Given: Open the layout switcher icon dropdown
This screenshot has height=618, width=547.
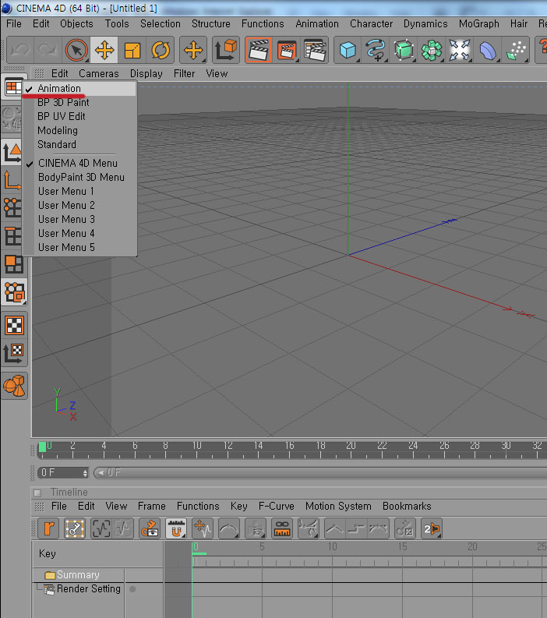Looking at the screenshot, I should tap(13, 87).
